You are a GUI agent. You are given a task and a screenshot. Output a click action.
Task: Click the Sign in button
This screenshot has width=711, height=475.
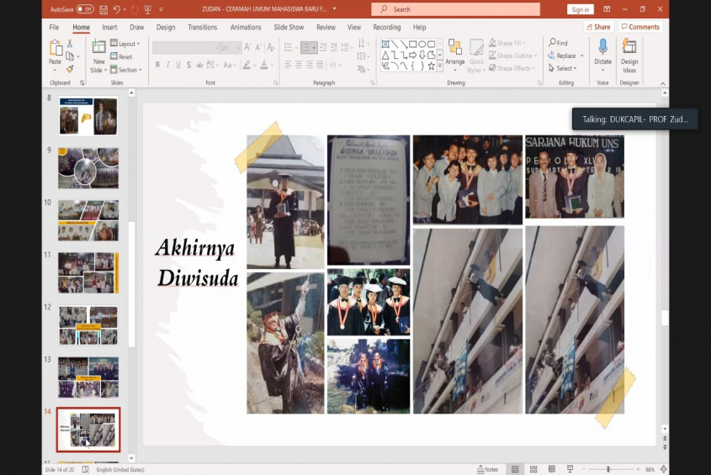pyautogui.click(x=580, y=9)
